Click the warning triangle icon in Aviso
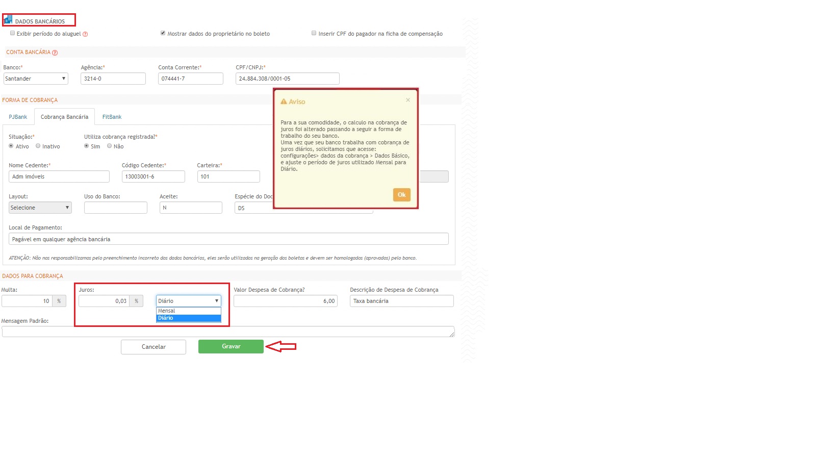The image size is (816, 459). 284,101
